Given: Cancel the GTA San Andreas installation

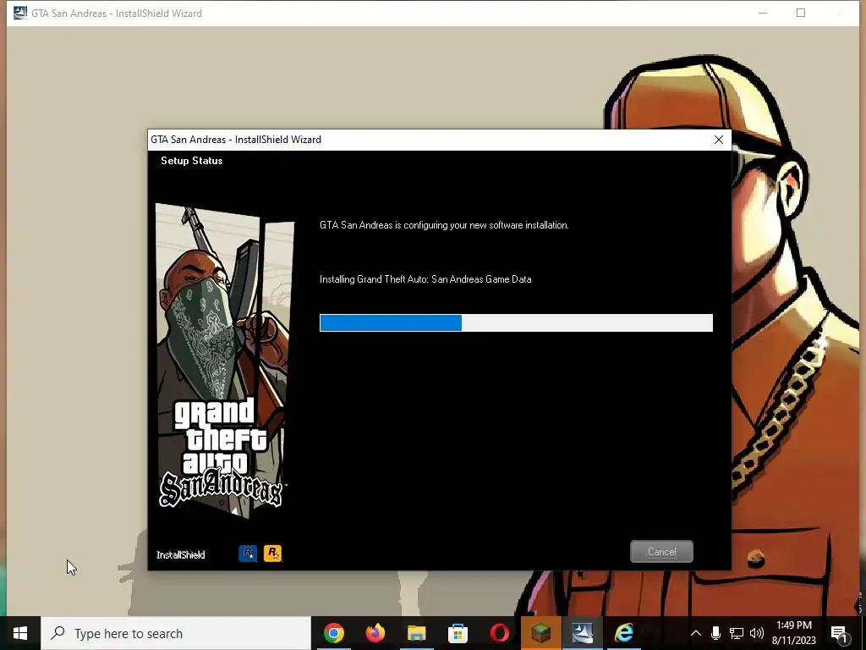Looking at the screenshot, I should click(x=661, y=552).
